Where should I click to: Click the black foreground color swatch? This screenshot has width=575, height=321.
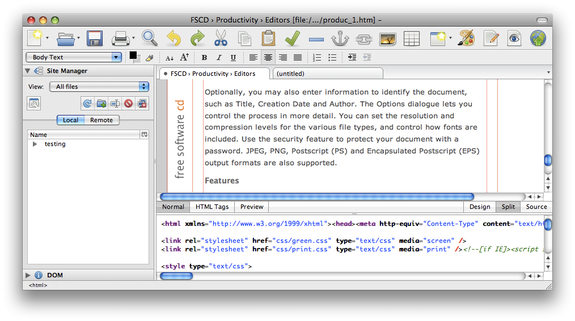(x=133, y=55)
